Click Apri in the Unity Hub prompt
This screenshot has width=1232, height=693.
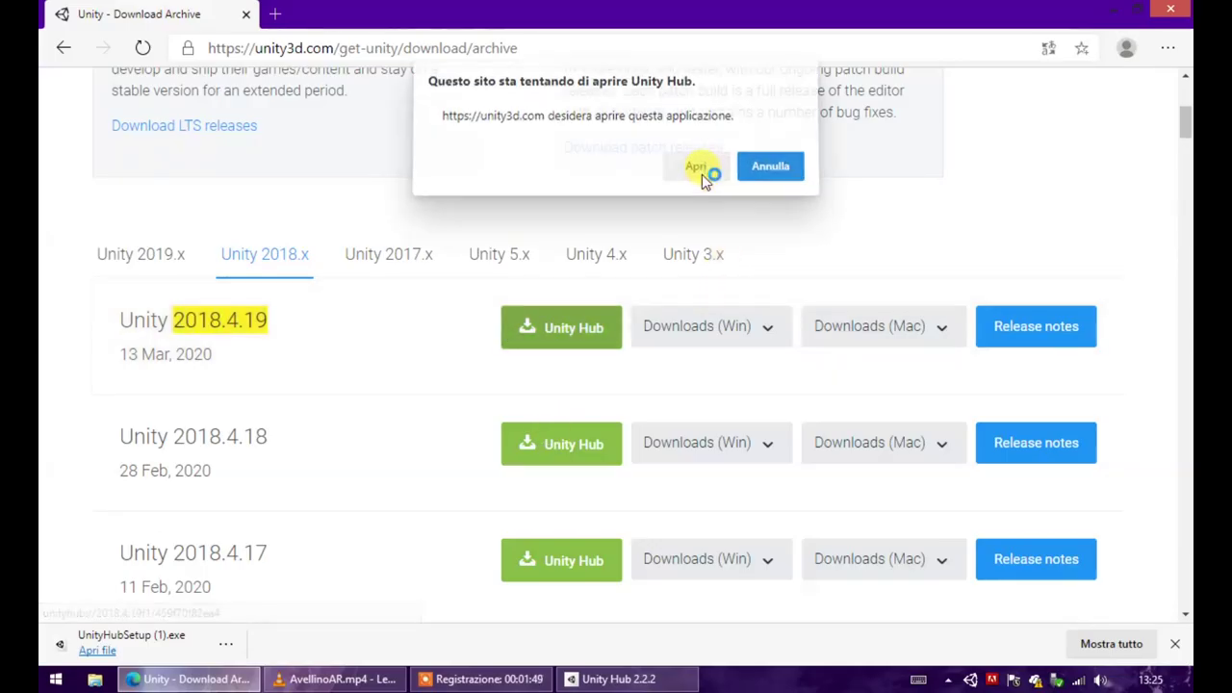[697, 167]
